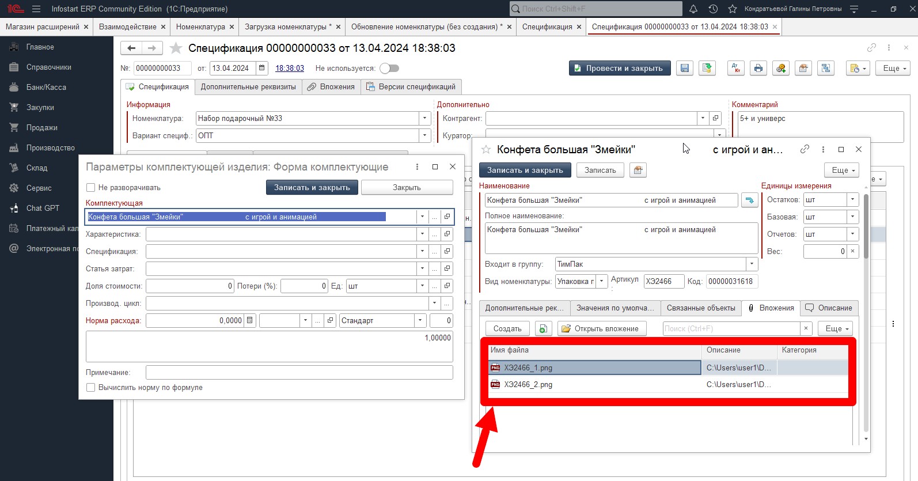Click the calendar icon next to date 13.04.2024
The height and width of the screenshot is (481, 918).
tap(262, 68)
